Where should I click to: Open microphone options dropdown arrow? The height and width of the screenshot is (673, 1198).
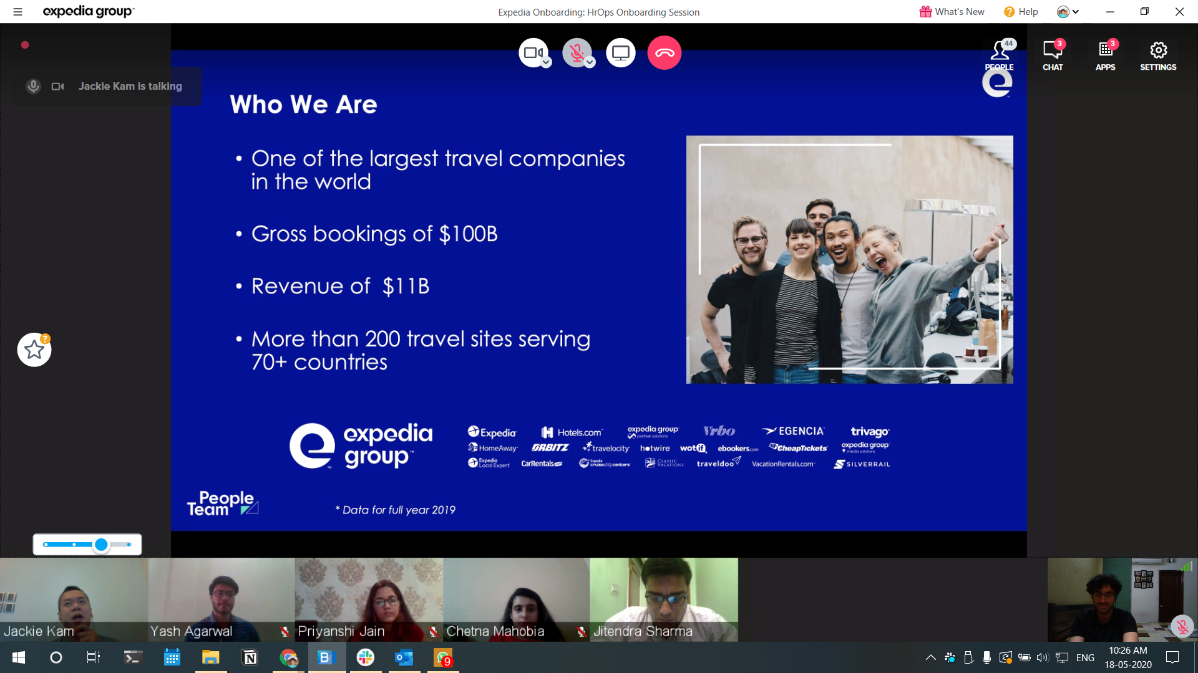point(590,63)
